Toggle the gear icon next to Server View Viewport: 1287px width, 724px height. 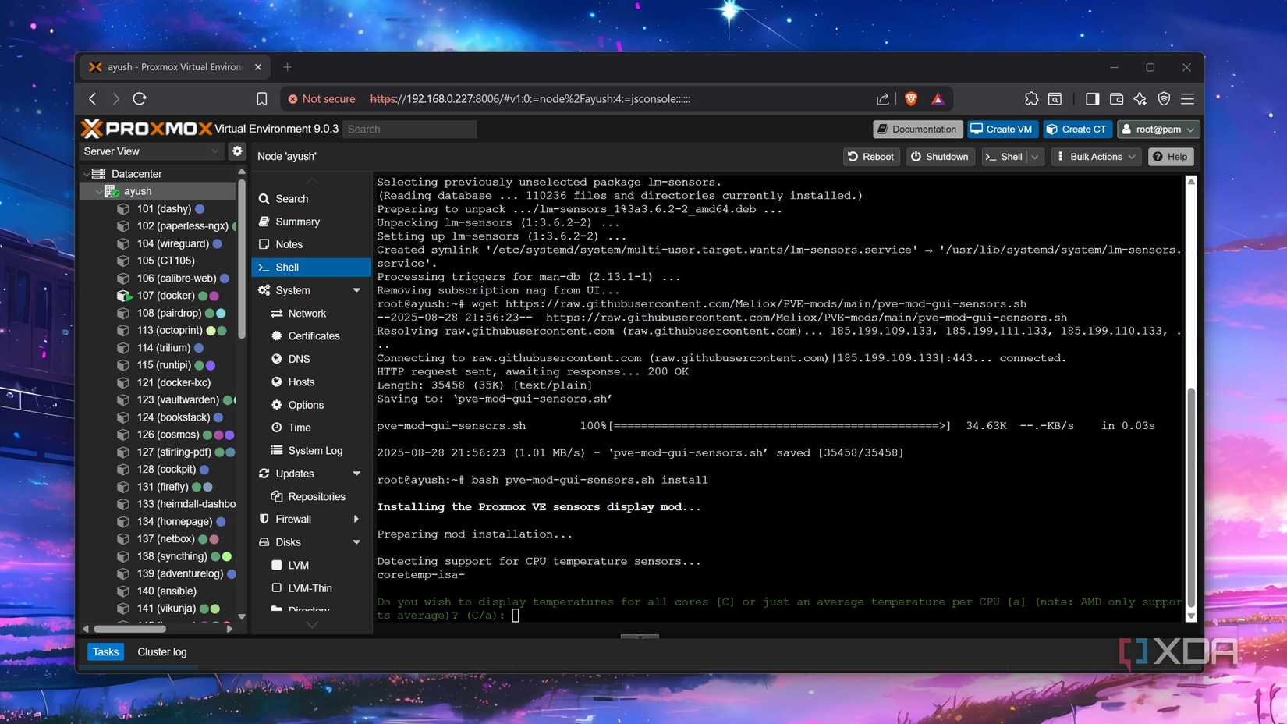tap(237, 151)
